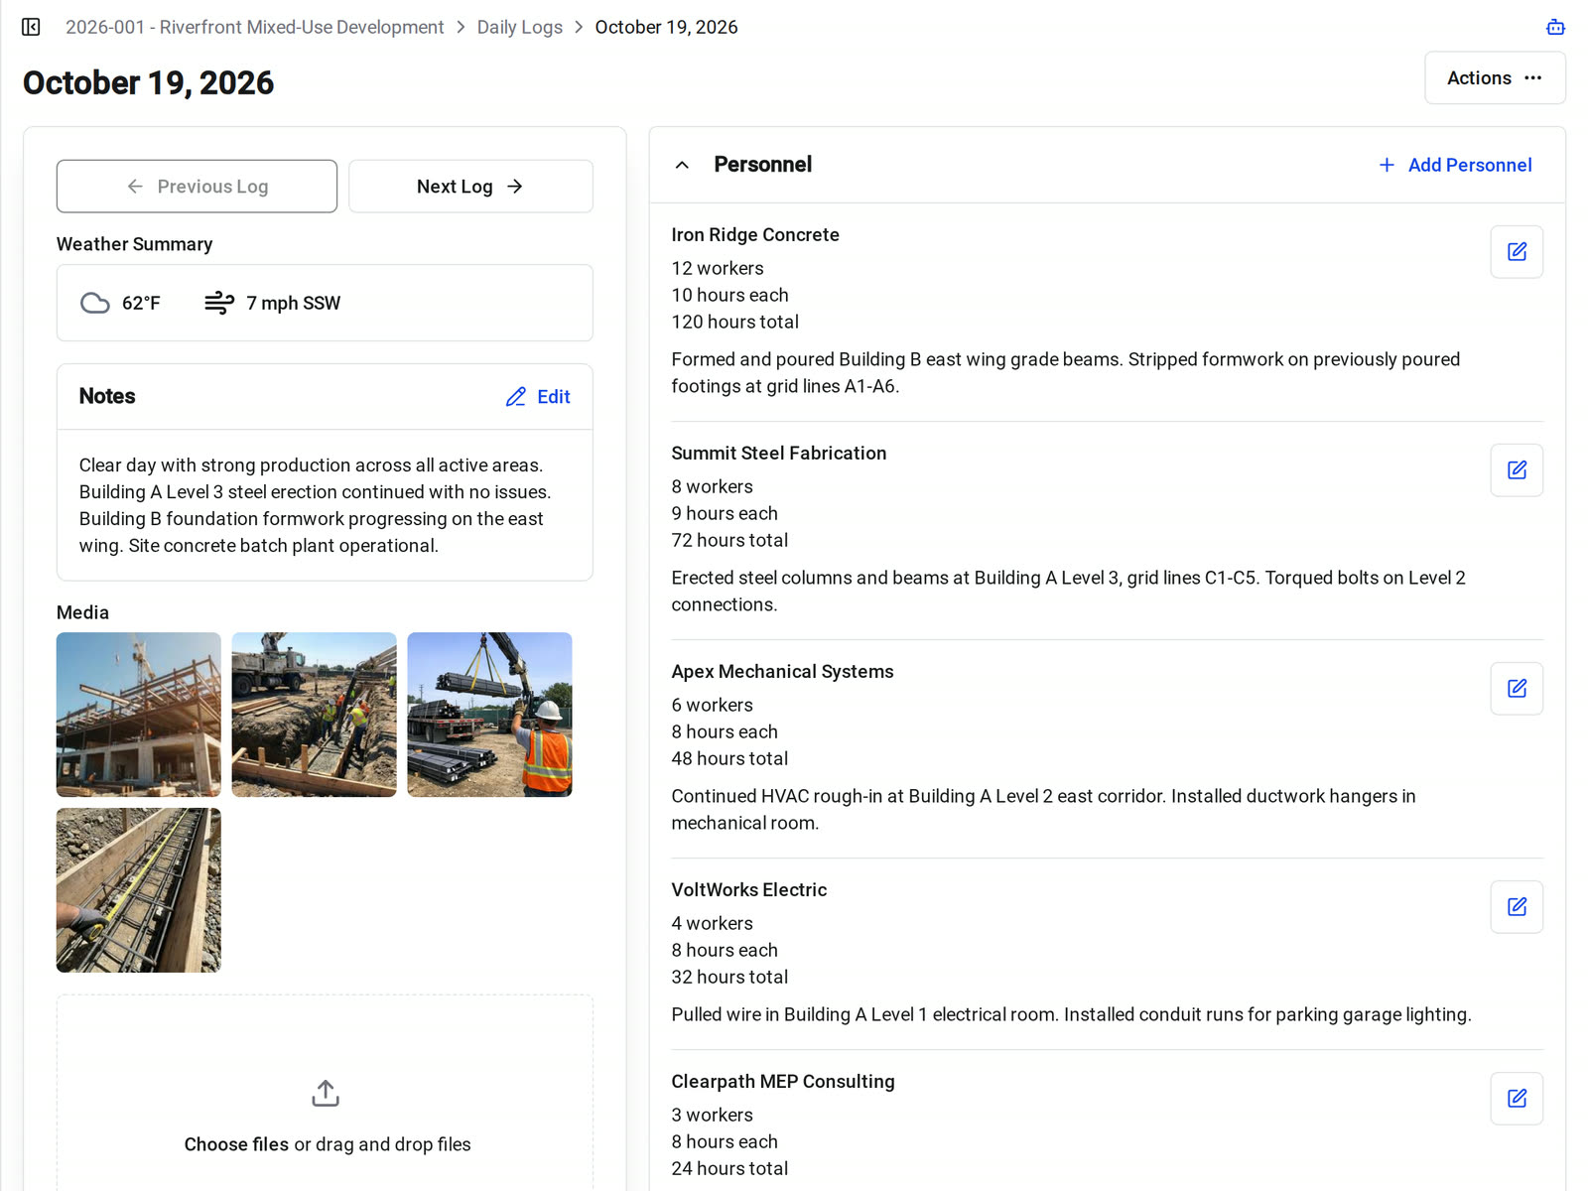The height and width of the screenshot is (1191, 1588).
Task: Edit the Apex Mechanical Systems entry
Action: [x=1517, y=689]
